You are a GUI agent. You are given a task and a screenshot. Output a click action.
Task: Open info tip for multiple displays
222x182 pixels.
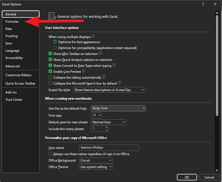pos(93,36)
